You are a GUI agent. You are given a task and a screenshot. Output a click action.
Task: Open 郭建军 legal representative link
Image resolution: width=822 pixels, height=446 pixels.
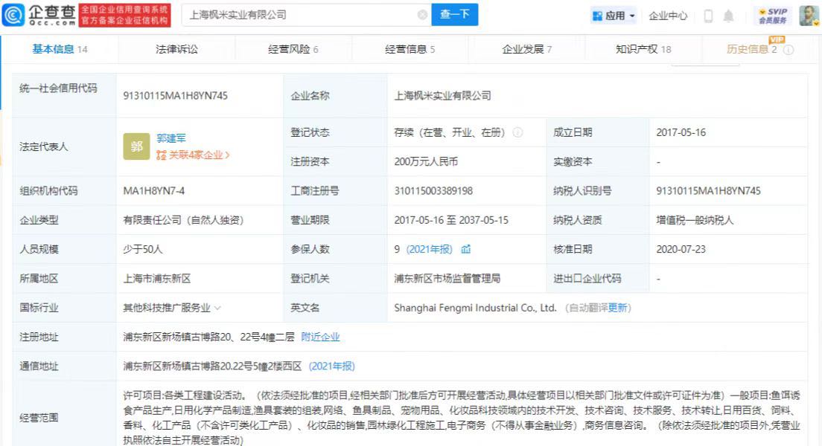point(171,138)
